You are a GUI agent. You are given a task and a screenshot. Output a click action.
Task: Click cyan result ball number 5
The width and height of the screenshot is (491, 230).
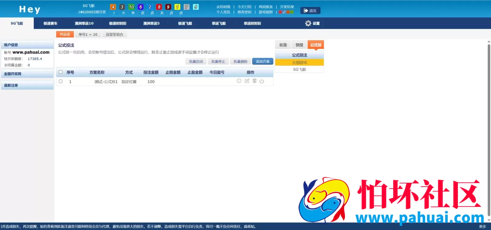[x=196, y=7]
